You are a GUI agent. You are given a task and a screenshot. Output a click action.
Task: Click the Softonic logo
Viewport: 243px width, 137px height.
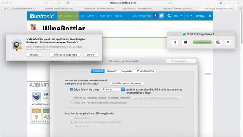[x=42, y=16]
